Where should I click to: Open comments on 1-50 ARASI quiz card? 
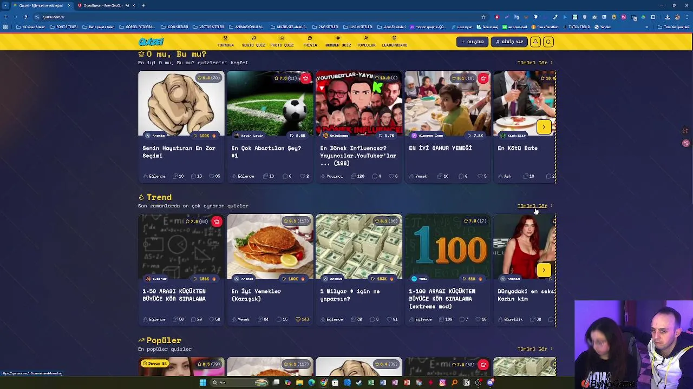pos(196,319)
